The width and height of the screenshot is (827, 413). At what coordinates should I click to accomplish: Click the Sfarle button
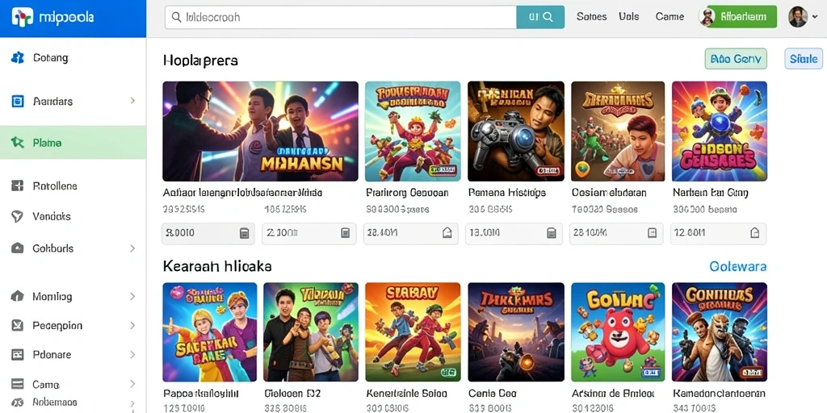tap(804, 59)
